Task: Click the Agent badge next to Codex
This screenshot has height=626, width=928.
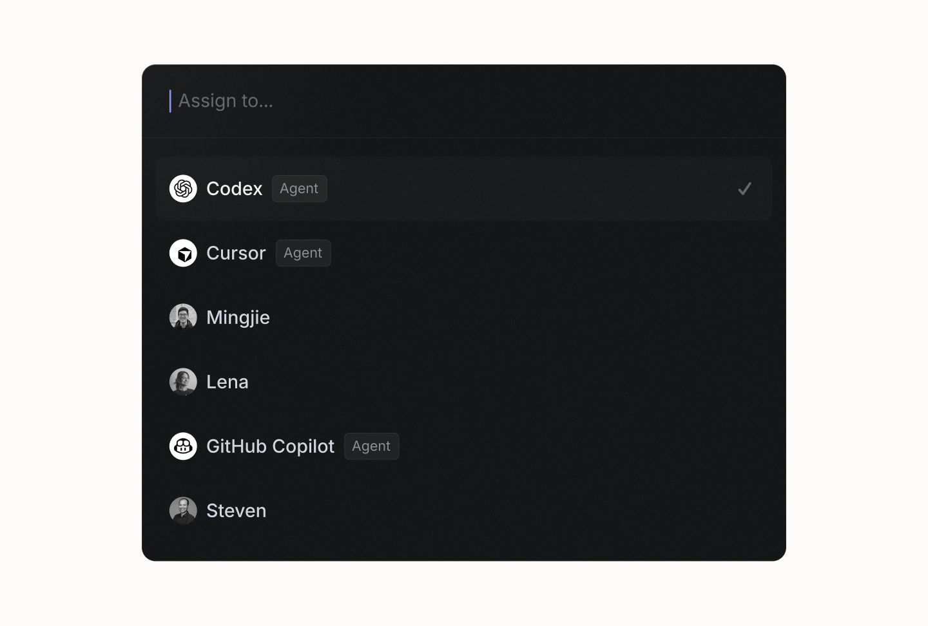Action: coord(299,189)
